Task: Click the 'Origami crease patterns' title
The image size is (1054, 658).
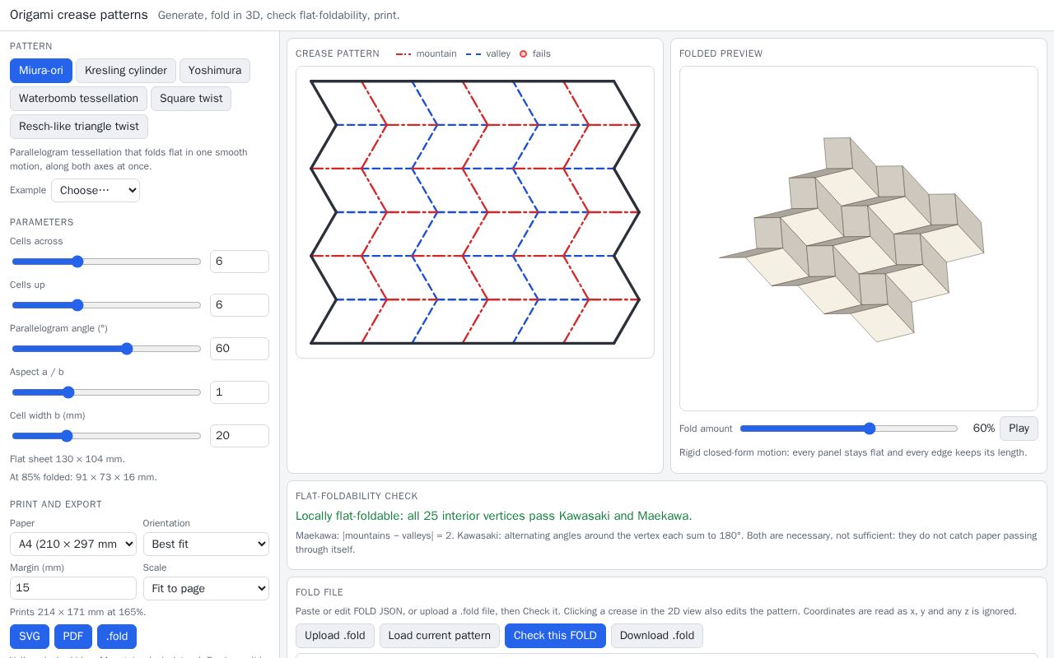Action: 79,15
